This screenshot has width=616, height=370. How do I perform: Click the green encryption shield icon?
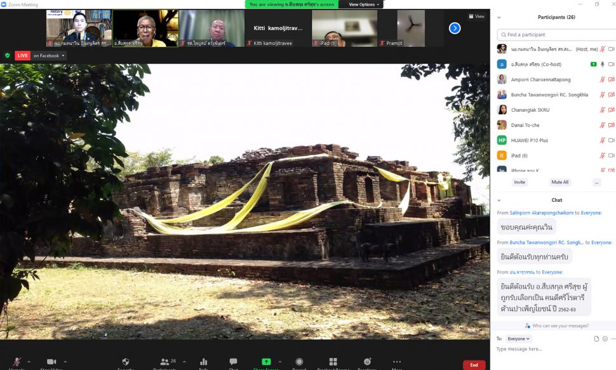[8, 55]
